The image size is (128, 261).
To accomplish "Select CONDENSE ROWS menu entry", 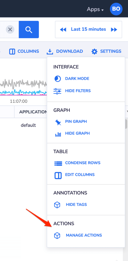I will (83, 163).
